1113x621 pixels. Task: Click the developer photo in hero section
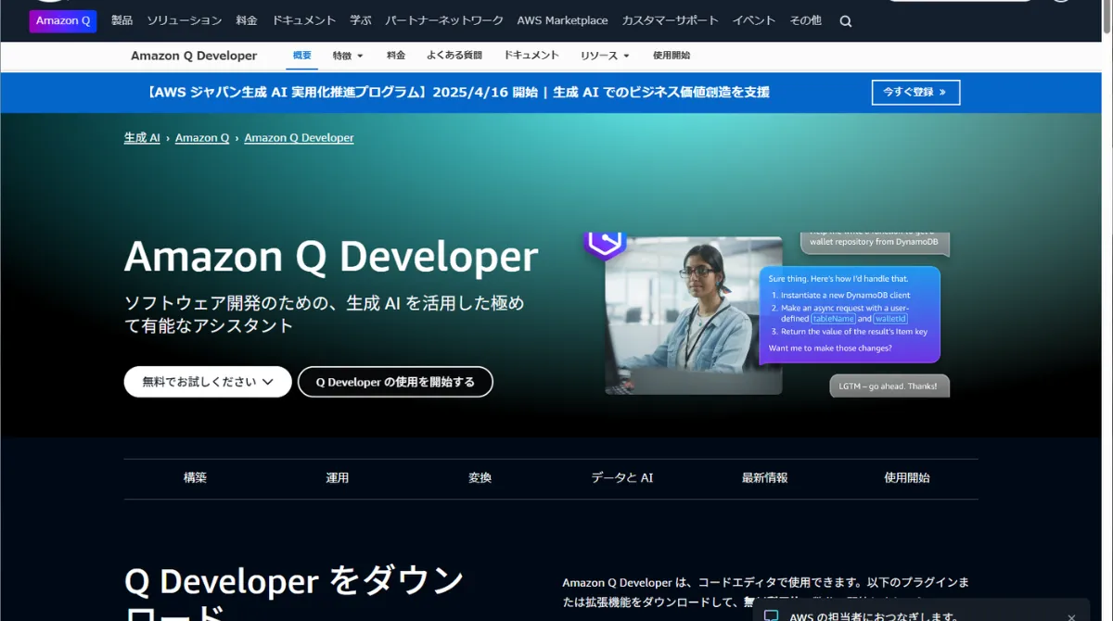click(x=694, y=315)
